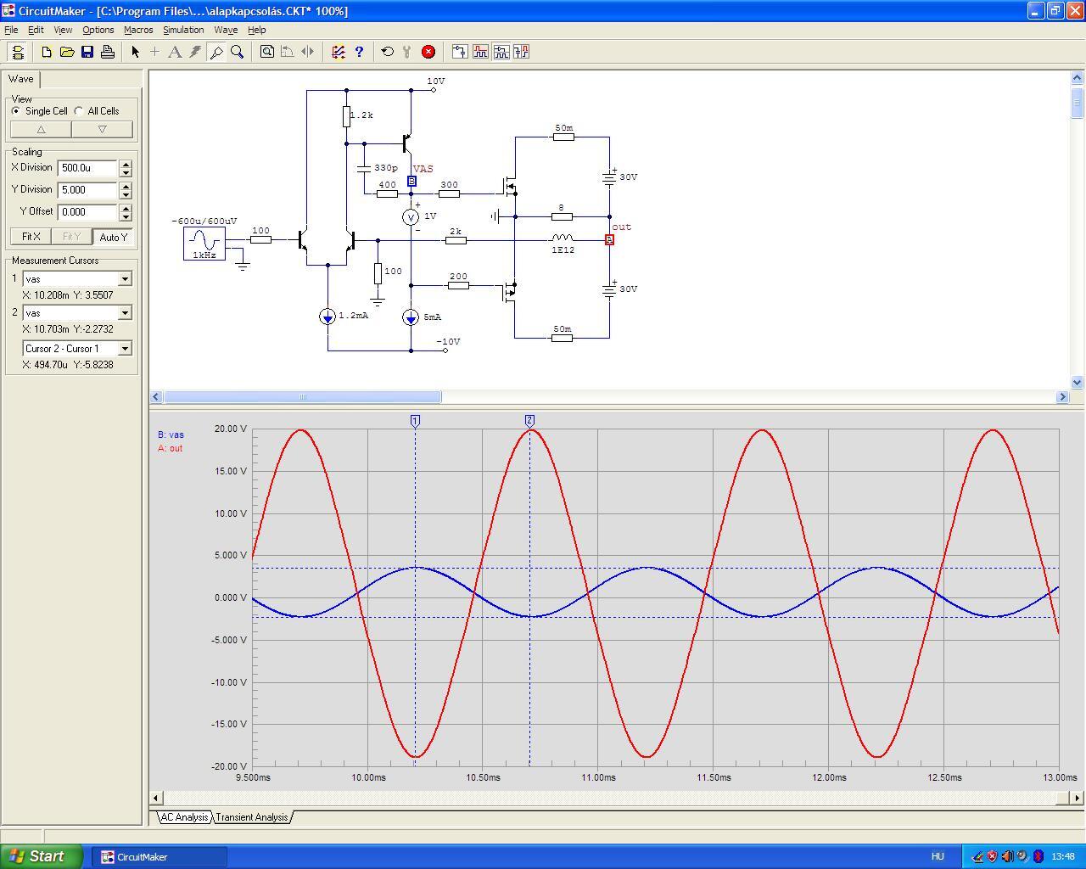Click the red stop simulation icon
This screenshot has height=869, width=1086.
pyautogui.click(x=428, y=52)
